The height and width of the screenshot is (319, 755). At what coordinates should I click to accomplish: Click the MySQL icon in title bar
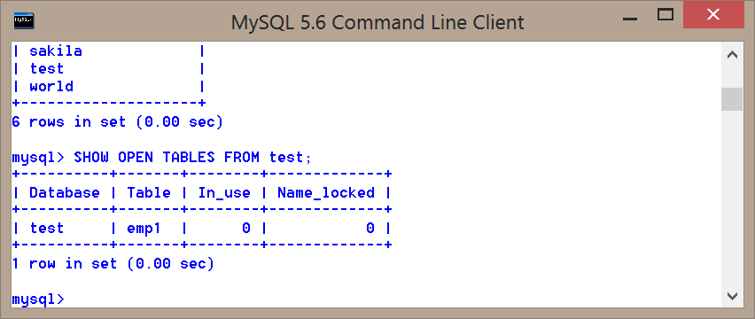pyautogui.click(x=23, y=20)
